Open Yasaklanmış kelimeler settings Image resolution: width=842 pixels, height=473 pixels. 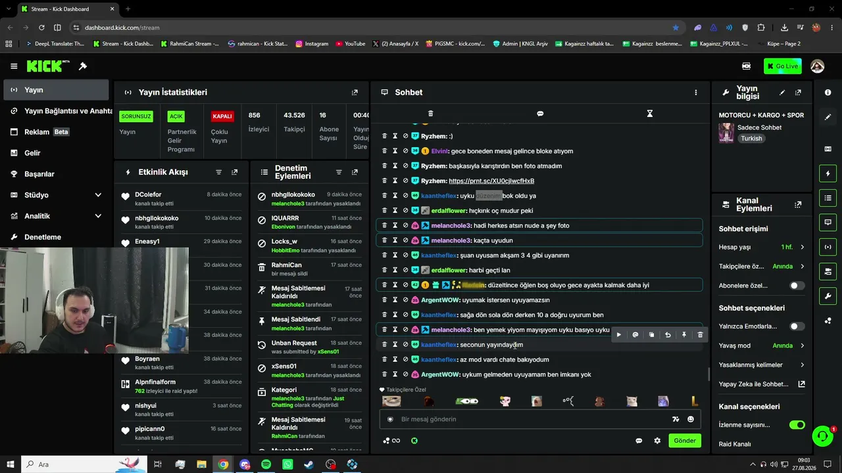(x=762, y=365)
